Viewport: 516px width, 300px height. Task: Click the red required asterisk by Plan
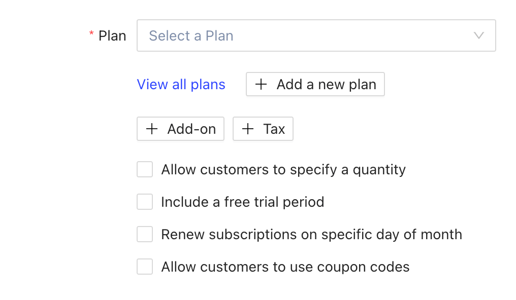click(91, 34)
